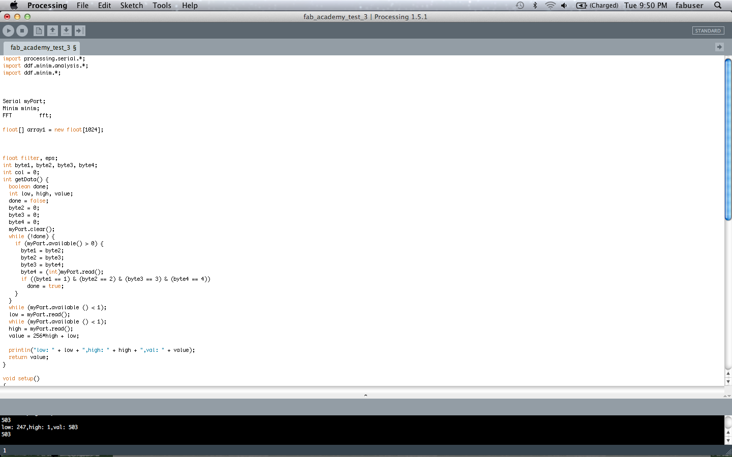Click the 'return value;' line
The width and height of the screenshot is (732, 457).
tap(28, 357)
